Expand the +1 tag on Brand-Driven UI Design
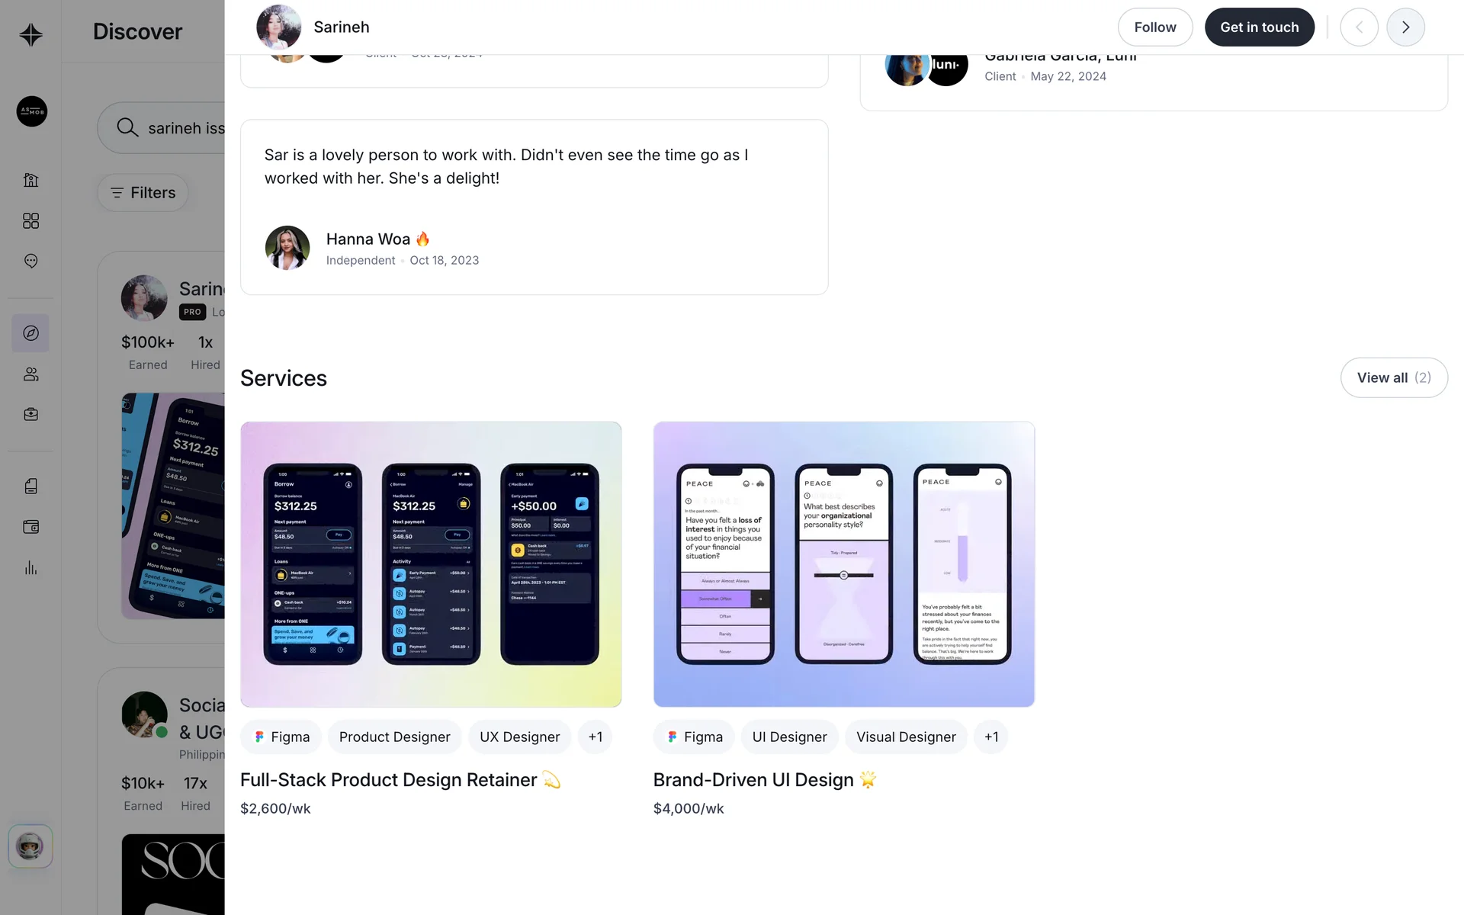Screen dimensions: 1464x915 tap(991, 737)
